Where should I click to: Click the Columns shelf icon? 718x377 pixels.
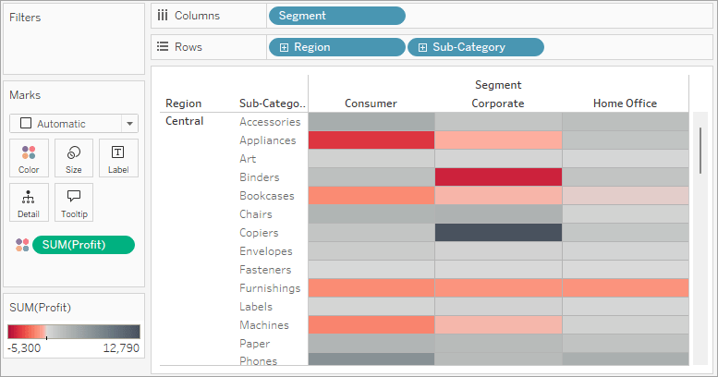click(164, 15)
